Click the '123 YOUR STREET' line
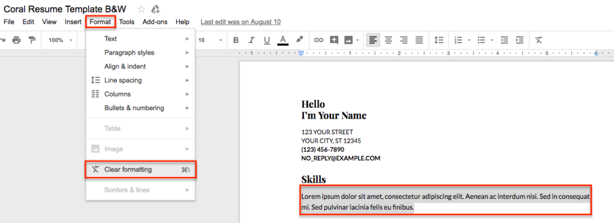Viewport: 614px width, 223px height. point(327,132)
